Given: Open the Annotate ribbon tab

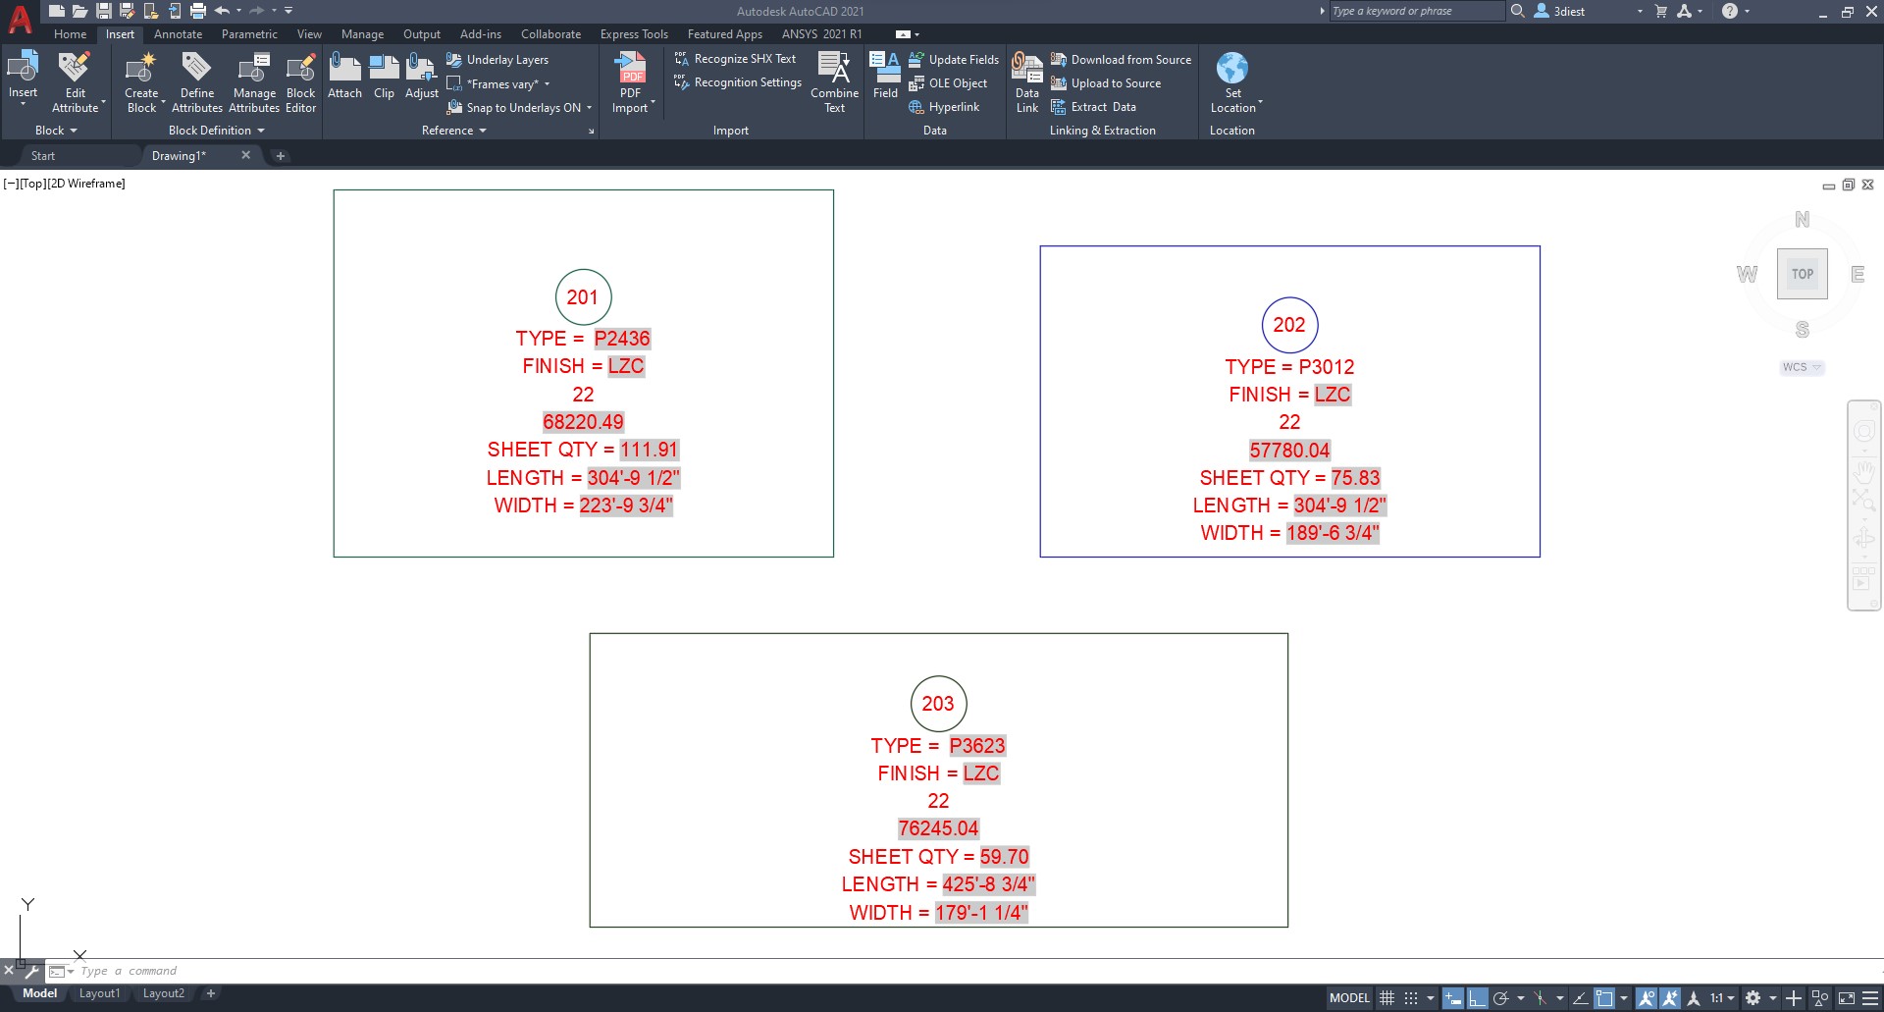Looking at the screenshot, I should click(178, 34).
